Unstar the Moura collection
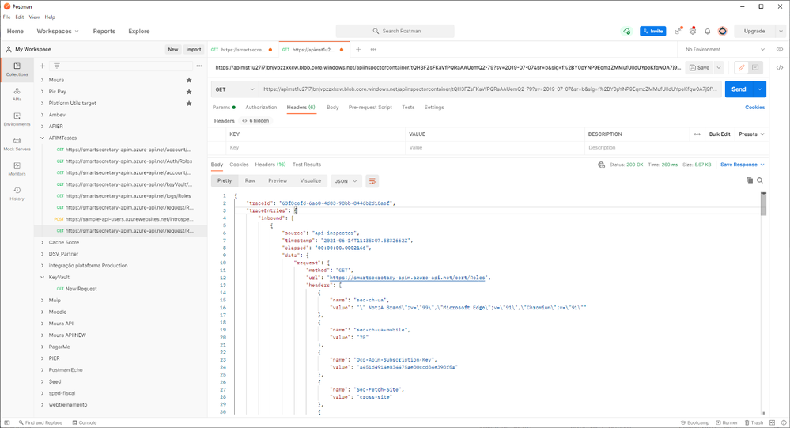This screenshot has height=428, width=790. [189, 80]
